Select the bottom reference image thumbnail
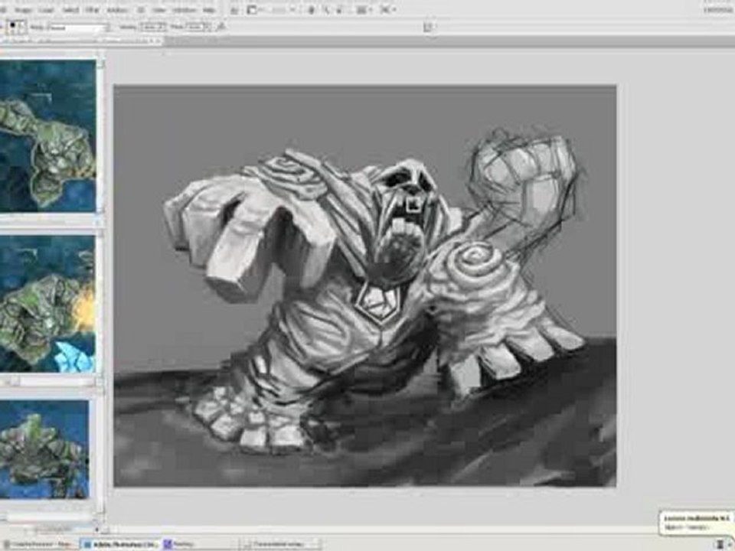Screen dimensions: 735x551 pos(44,449)
